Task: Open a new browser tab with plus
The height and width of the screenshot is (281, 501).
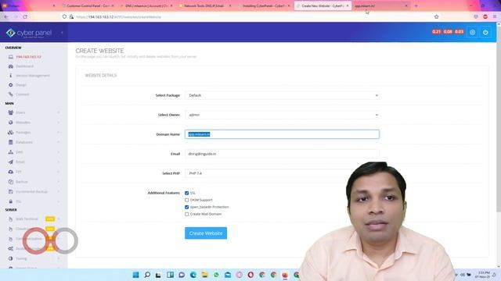Action: [x=416, y=5]
